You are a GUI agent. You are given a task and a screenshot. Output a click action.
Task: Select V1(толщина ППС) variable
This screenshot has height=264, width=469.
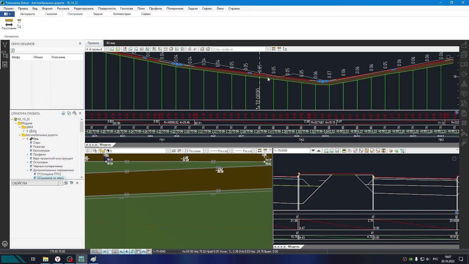click(x=49, y=174)
